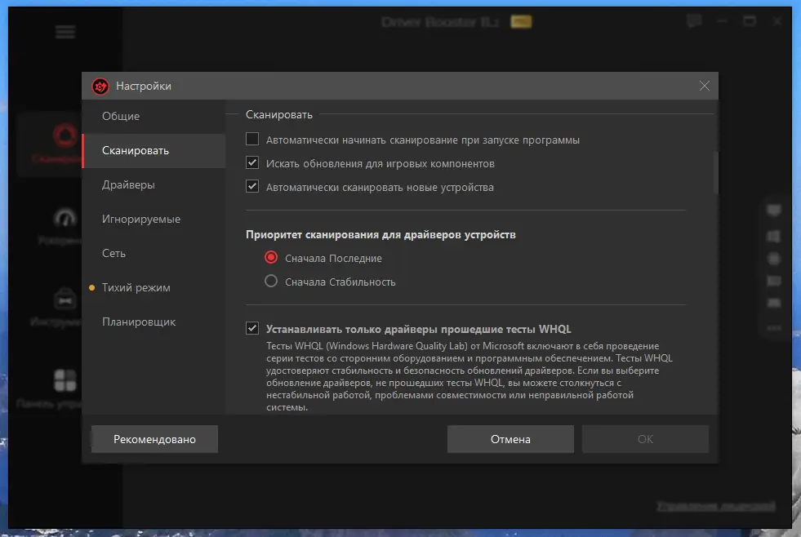Viewport: 801px width, 537px height.
Task: Click the feedback speech bubble icon
Action: tap(693, 21)
